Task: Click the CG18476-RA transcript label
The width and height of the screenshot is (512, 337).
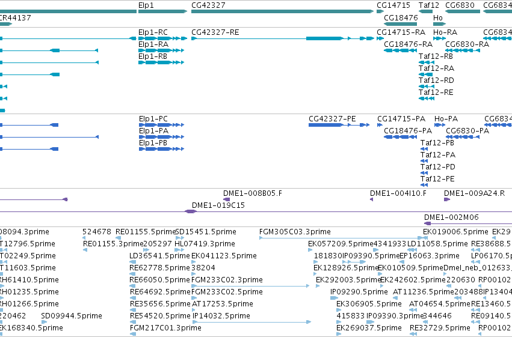Action: pyautogui.click(x=408, y=44)
